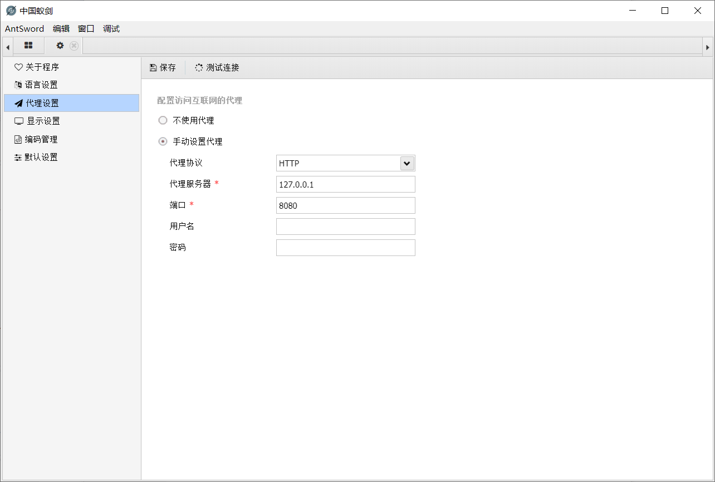Viewport: 715px width, 482px height.
Task: Click the 代理服务器 label
Action: (190, 184)
